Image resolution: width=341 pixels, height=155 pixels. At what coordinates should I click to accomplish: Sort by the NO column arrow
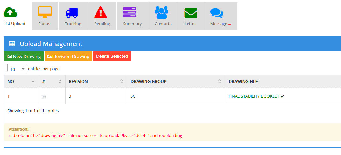[33, 82]
